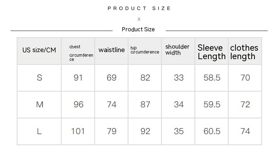The width and height of the screenshot is (278, 151).
Task: Click hip value 92 for size L
Action: point(145,131)
